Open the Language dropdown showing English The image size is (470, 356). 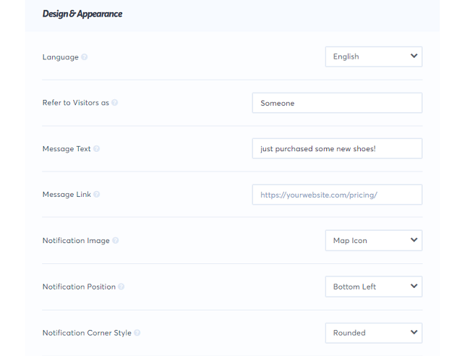tap(373, 56)
